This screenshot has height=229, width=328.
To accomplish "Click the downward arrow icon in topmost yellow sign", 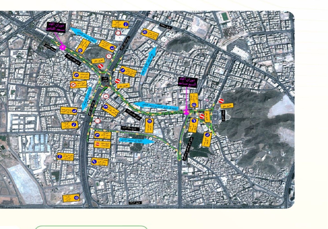I will [x=125, y=25].
